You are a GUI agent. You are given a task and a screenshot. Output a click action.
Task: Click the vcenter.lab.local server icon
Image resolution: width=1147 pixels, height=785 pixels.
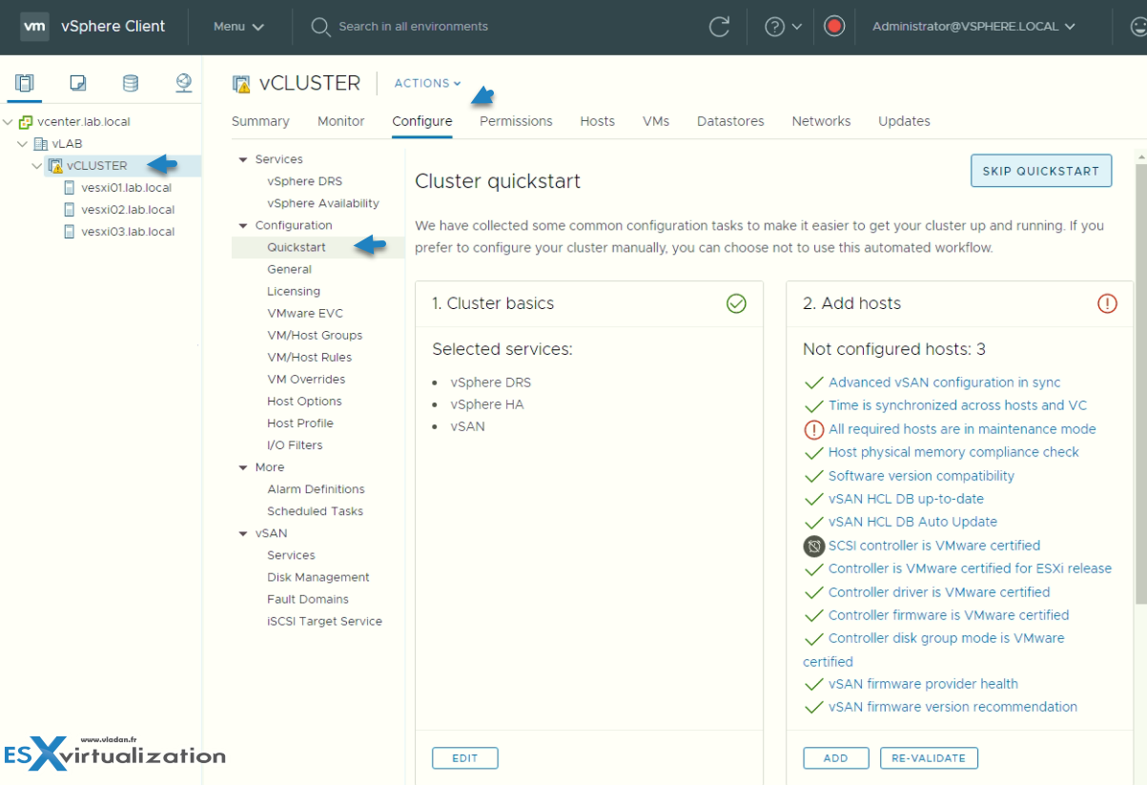26,122
